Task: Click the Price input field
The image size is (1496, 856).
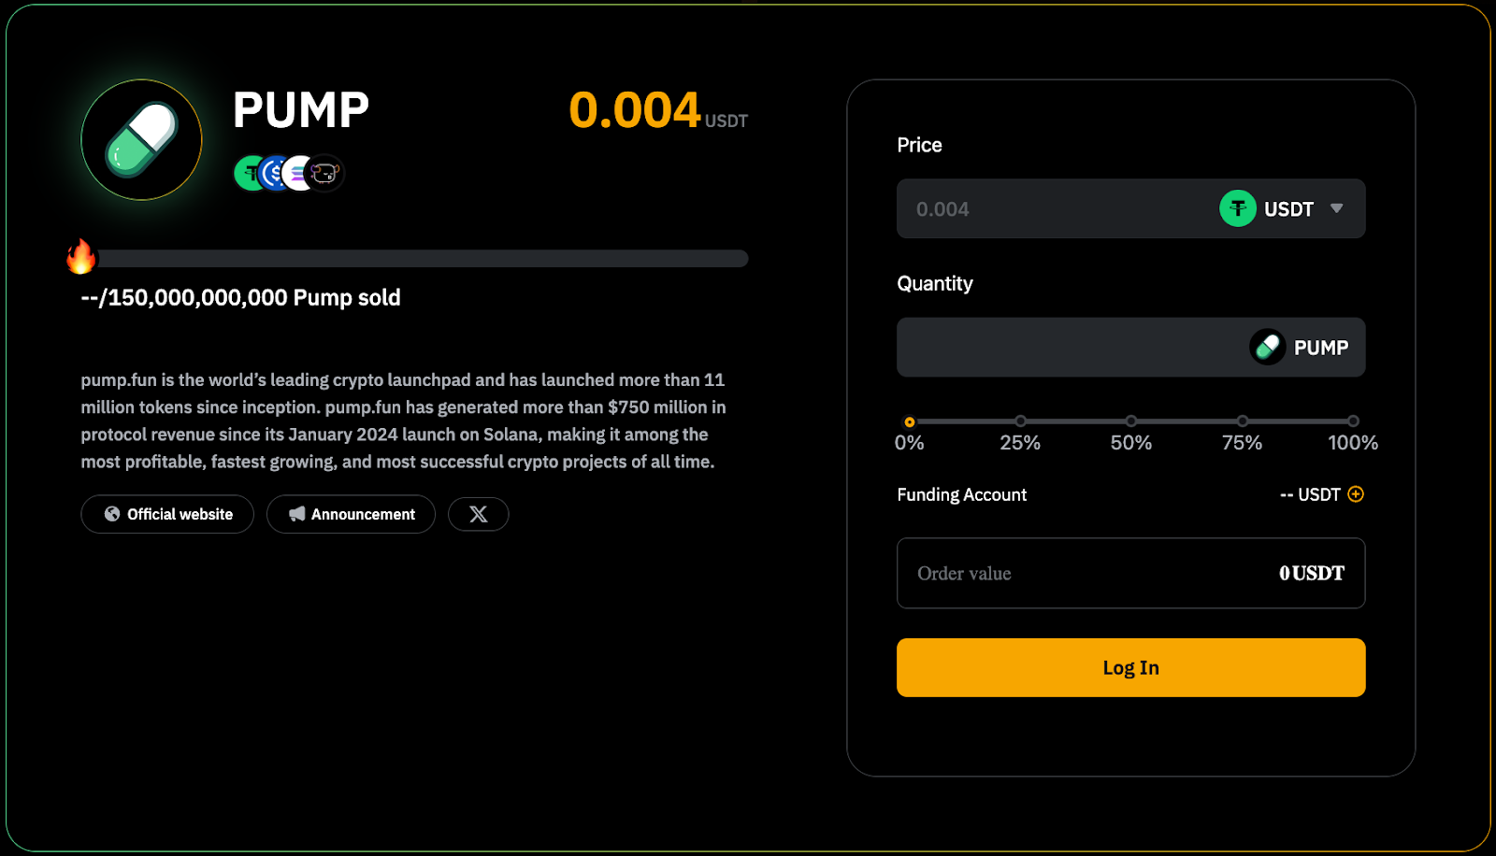Action: pos(1047,209)
